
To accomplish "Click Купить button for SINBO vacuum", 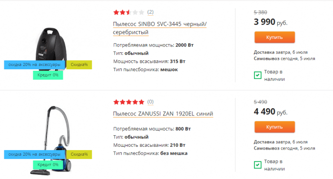I will 274,38.
